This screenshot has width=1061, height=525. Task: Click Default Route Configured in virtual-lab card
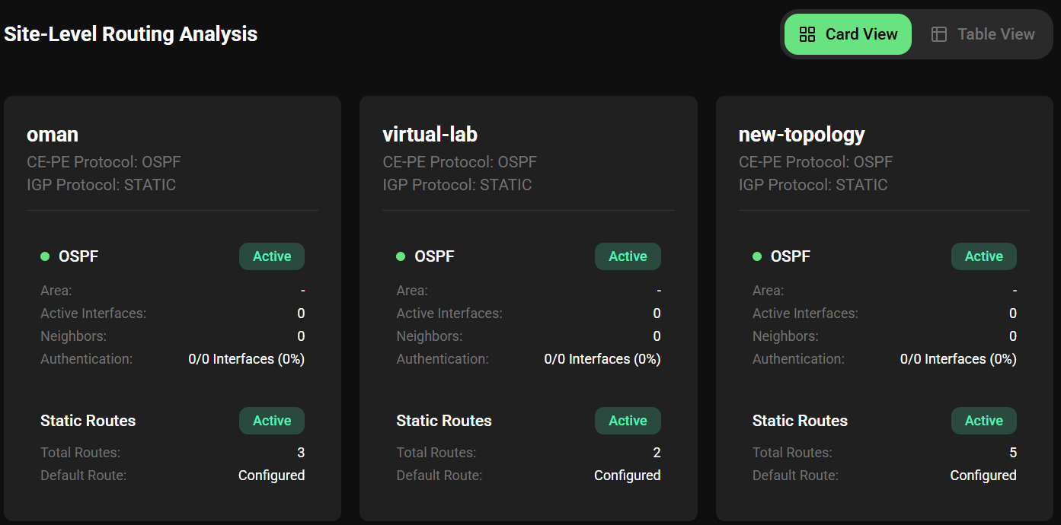pos(628,476)
